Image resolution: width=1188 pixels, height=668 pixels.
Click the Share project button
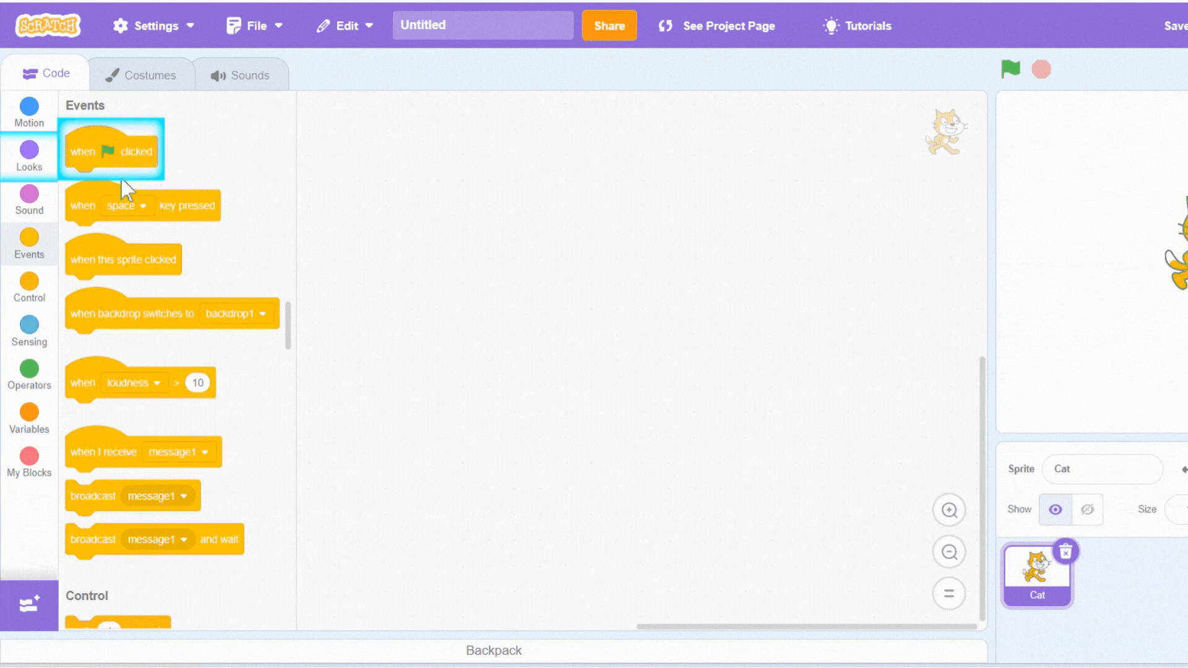[610, 25]
